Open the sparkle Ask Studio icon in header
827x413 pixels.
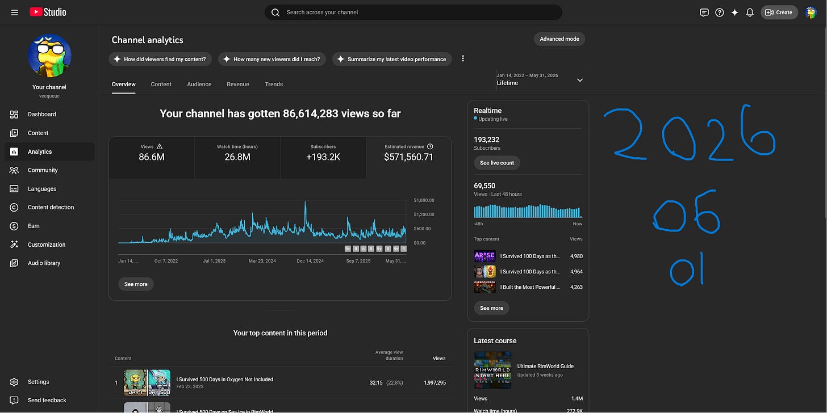(734, 12)
